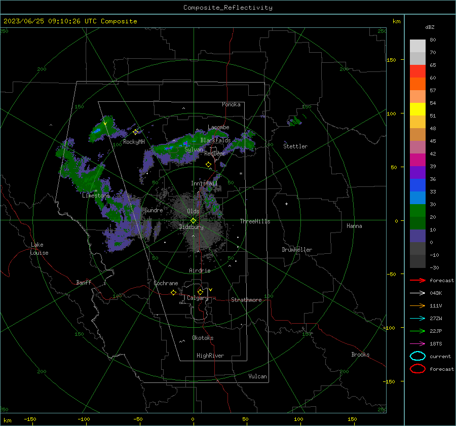Click the Drumheller city label
Screen dimensions: 456x426
coord(297,250)
